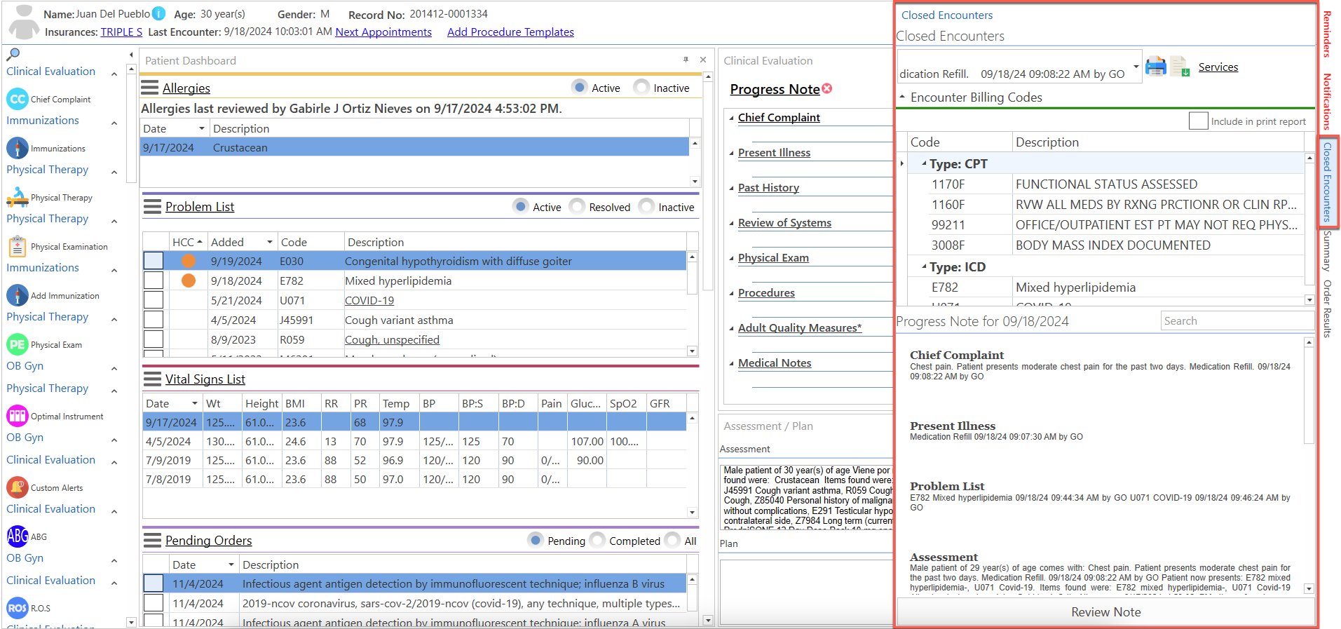Viewport: 1341px width, 629px height.
Task: Open Date column filter in Allergies table
Action: click(x=202, y=128)
